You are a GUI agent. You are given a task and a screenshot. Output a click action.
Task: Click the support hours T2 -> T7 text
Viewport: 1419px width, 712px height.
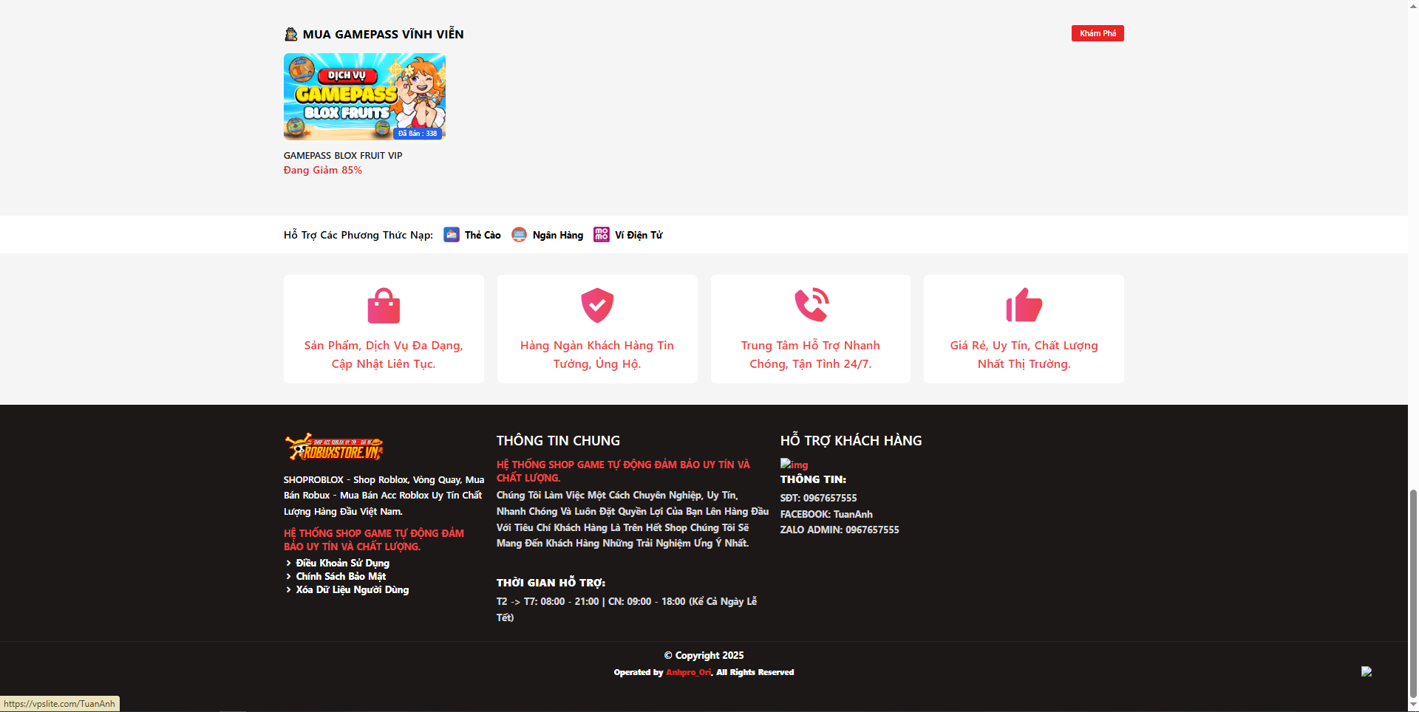pos(627,609)
